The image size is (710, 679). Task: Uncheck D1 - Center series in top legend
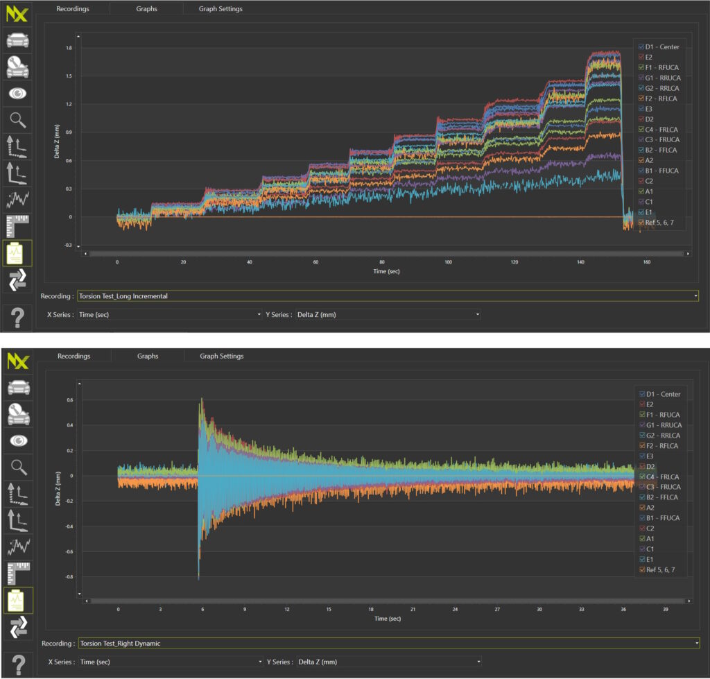tap(641, 46)
